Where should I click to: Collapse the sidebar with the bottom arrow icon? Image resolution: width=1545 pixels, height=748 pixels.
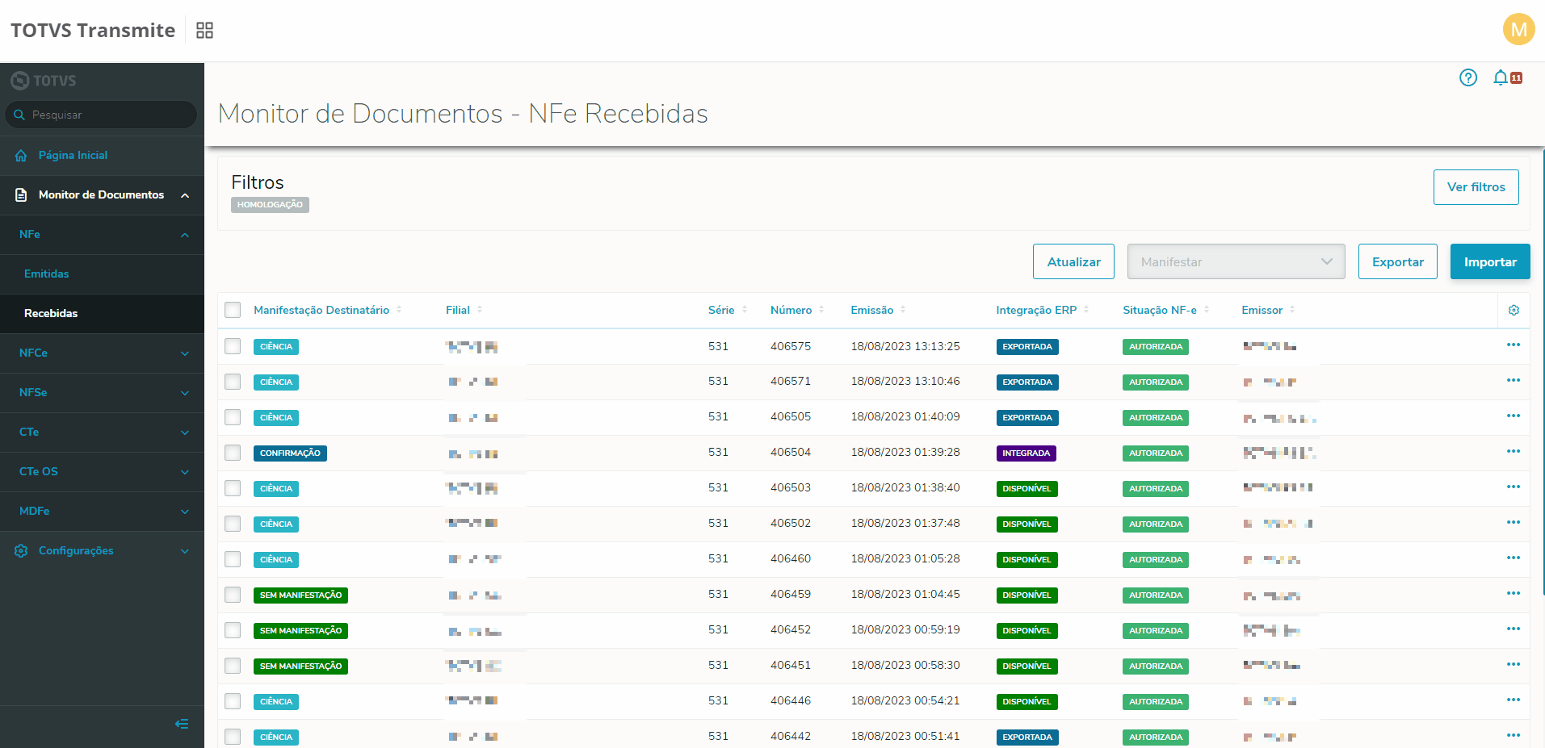click(182, 724)
